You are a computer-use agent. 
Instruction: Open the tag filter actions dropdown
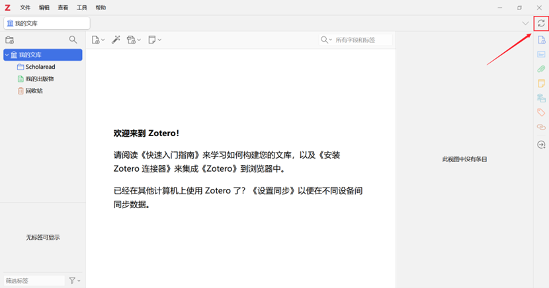[75, 280]
